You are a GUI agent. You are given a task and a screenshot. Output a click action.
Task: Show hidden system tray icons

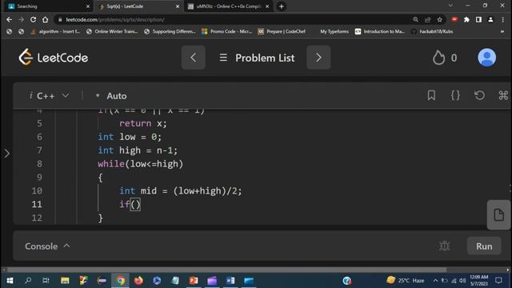point(435,281)
